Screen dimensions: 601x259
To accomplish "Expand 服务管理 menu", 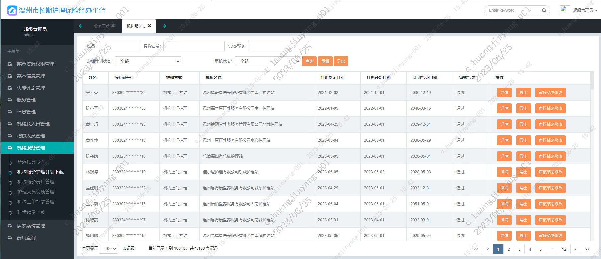I will point(37,100).
